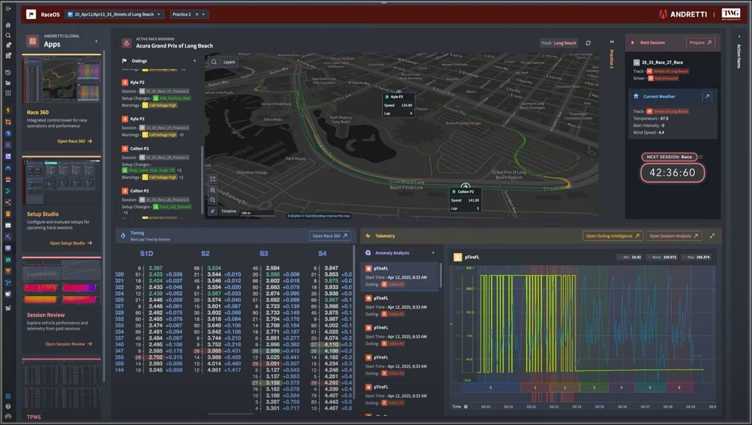Click the Prepare button for next session
752x425 pixels.
pos(701,42)
